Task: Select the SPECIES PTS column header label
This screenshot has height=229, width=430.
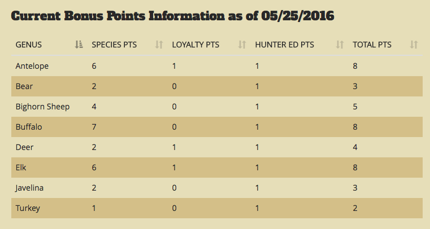Action: coord(114,45)
